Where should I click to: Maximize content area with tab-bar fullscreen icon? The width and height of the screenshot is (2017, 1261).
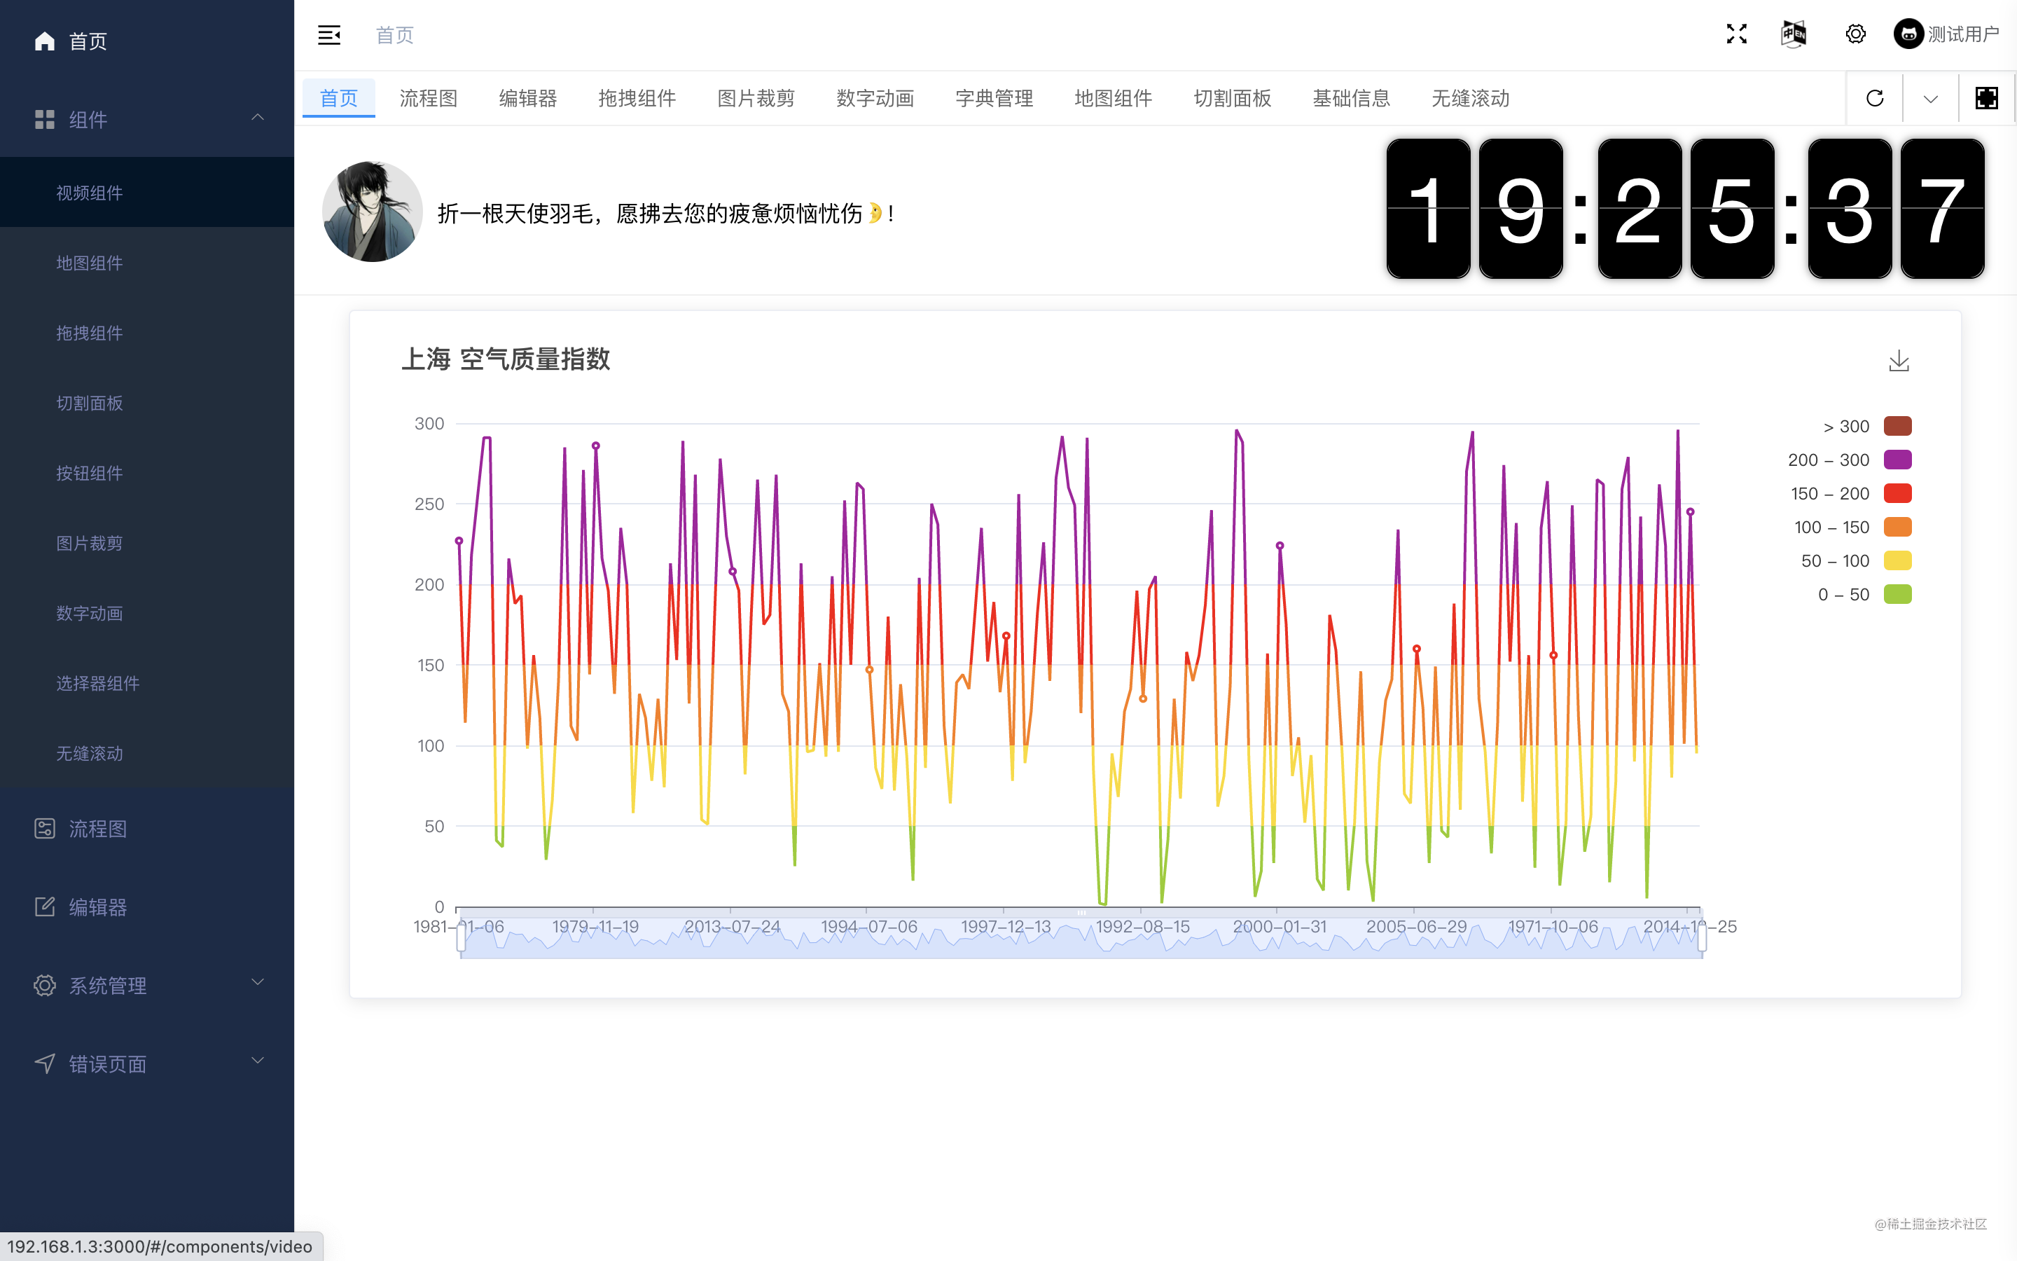coord(1986,98)
